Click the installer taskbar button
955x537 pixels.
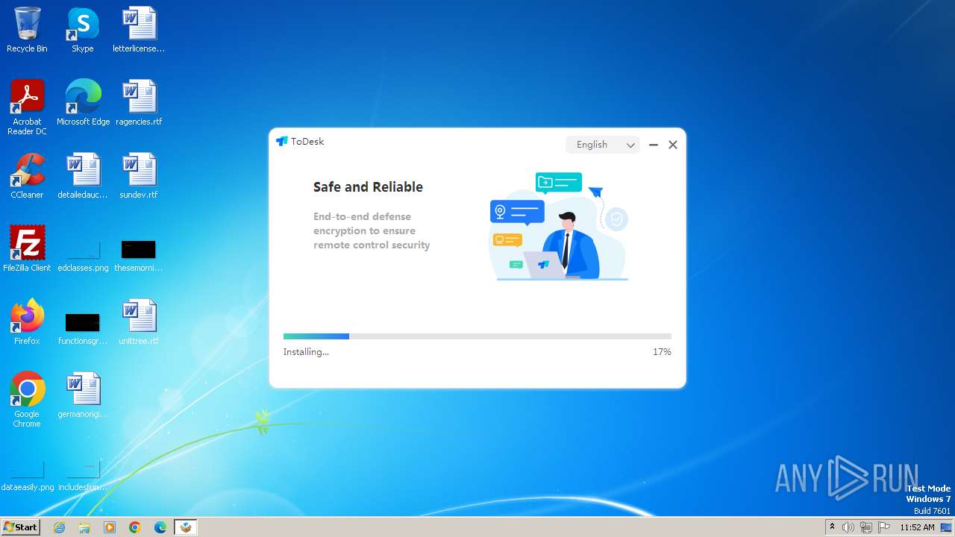pyautogui.click(x=186, y=527)
